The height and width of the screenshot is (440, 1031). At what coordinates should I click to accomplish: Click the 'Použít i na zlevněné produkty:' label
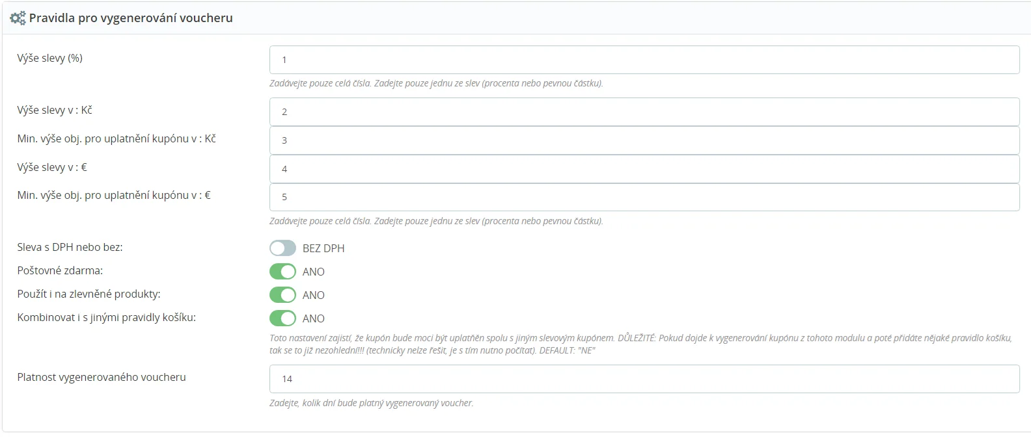pos(89,294)
